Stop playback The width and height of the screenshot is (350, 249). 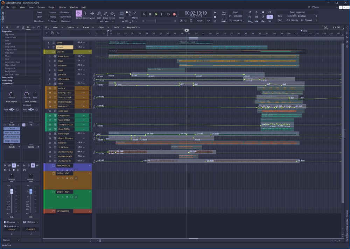(150, 14)
